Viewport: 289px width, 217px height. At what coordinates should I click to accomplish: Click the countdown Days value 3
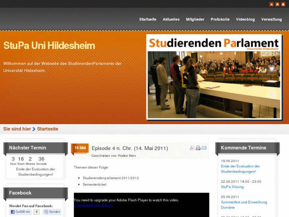tap(13, 159)
